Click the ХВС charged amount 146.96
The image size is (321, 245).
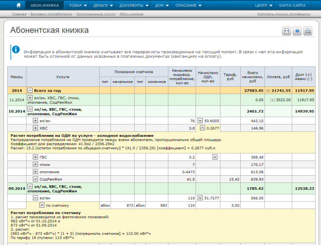pos(257,128)
